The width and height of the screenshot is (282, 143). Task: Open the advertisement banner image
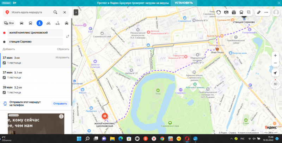pos(36,124)
